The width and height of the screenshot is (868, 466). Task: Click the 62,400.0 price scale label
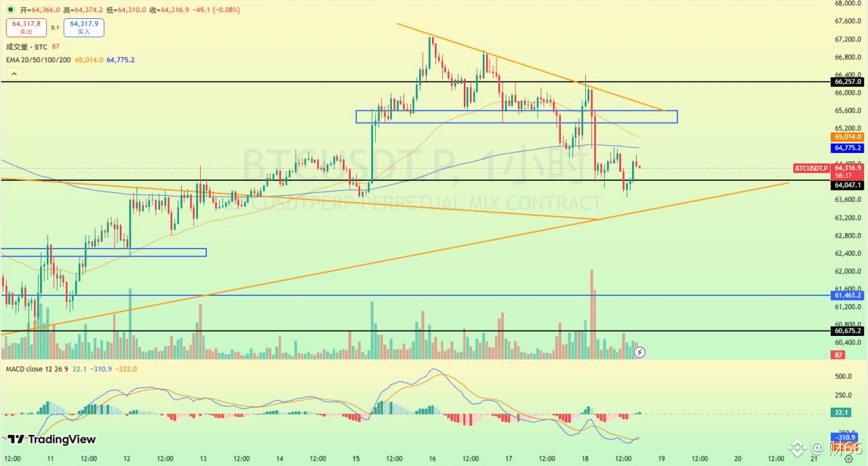point(848,254)
